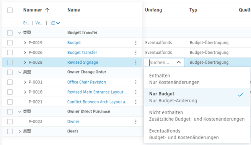
Task: Expand row P-0001
Action: pos(25,82)
